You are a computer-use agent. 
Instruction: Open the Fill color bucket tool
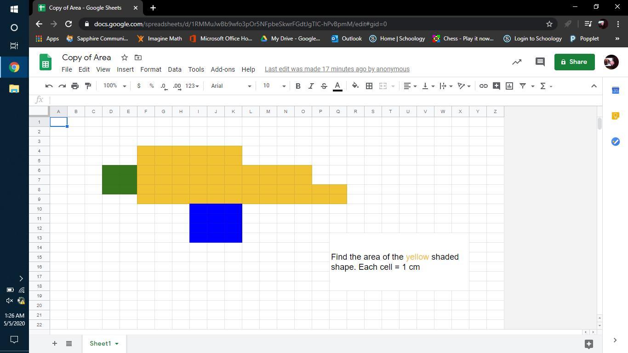pos(355,86)
